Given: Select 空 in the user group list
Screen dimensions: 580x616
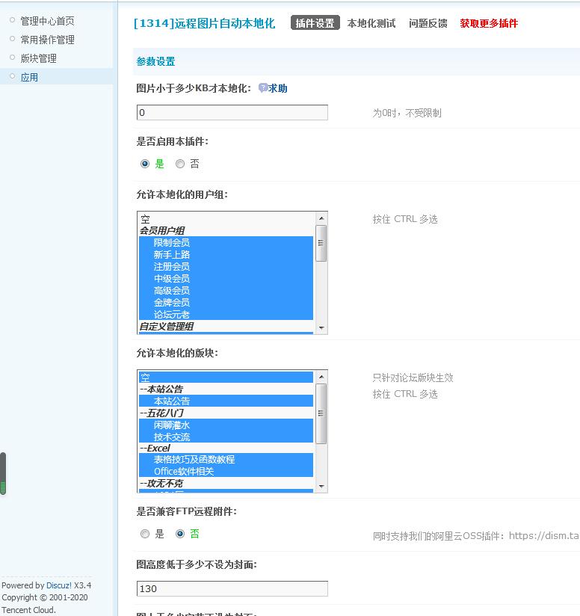Looking at the screenshot, I should coord(226,219).
